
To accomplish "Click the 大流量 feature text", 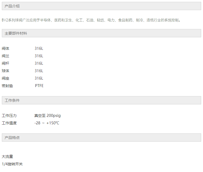I will [x=7, y=157].
